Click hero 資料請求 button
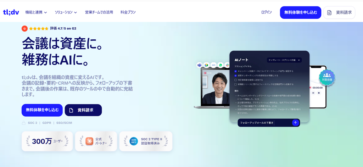The width and height of the screenshot is (363, 167). tap(83, 110)
